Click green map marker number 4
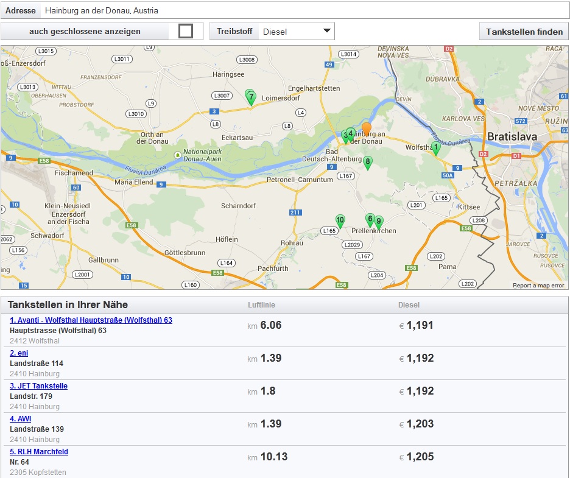The width and height of the screenshot is (570, 478). (x=351, y=133)
